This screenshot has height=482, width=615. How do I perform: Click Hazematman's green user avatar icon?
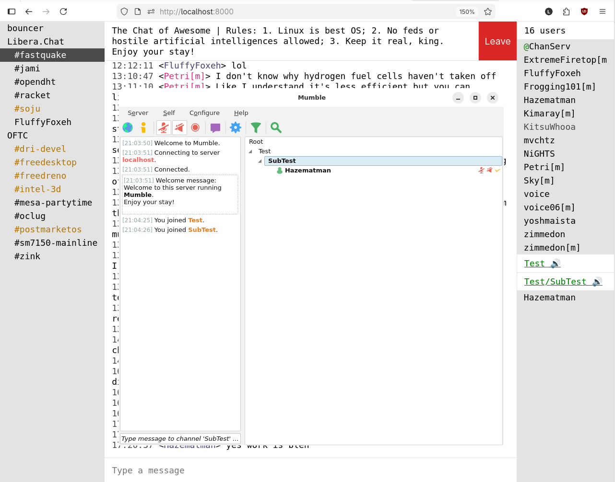tap(280, 171)
